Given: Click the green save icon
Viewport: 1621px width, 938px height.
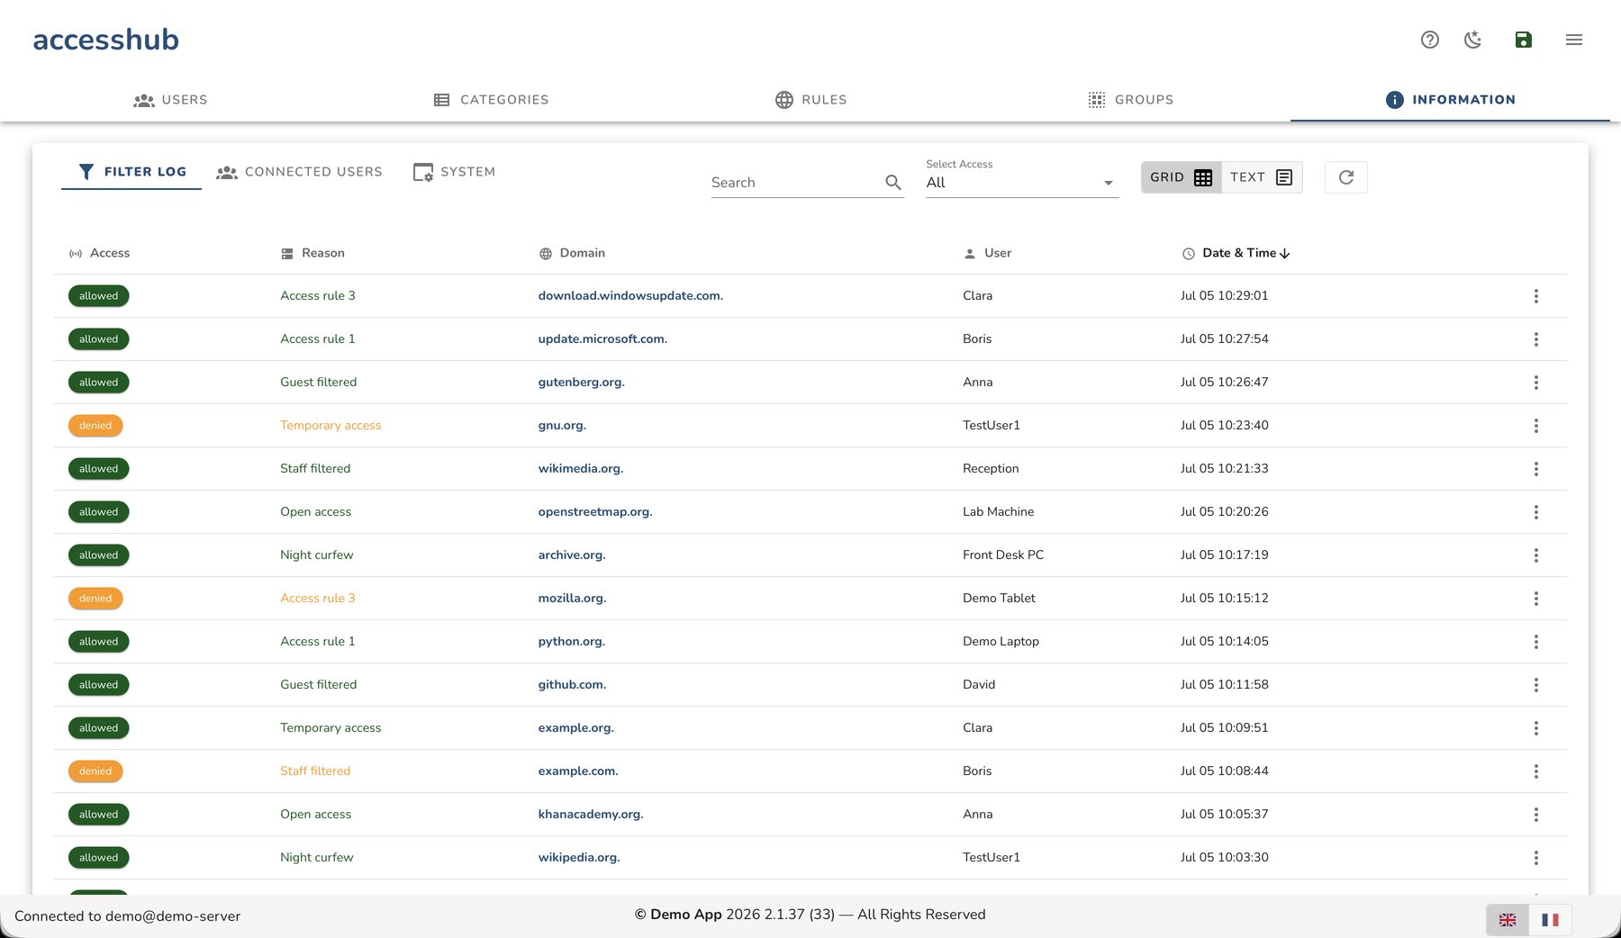Looking at the screenshot, I should 1524,40.
